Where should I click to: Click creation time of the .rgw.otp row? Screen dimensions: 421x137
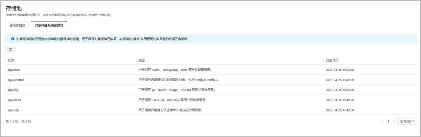coord(340,110)
